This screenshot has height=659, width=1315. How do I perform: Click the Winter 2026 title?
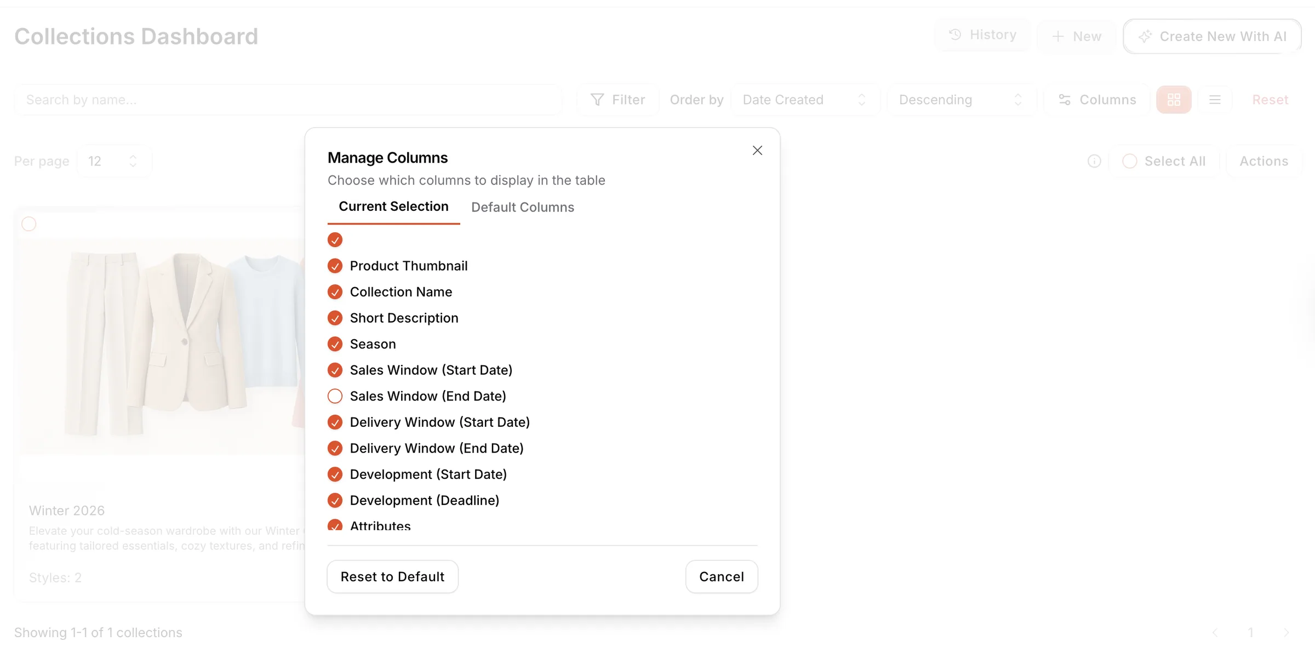coord(67,511)
